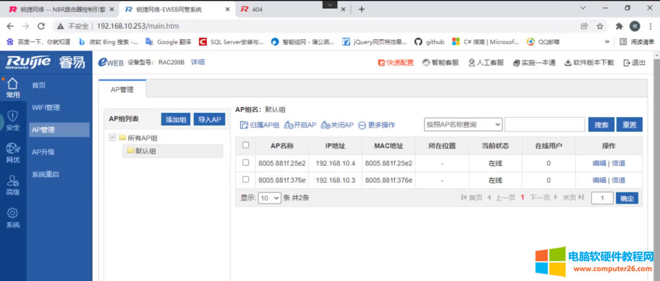Select WIFI管理 in the side menu
Image resolution: width=660 pixels, height=281 pixels.
[46, 108]
